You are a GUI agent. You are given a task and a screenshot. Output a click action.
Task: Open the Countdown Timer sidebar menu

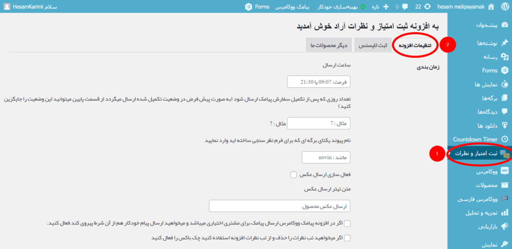479,139
